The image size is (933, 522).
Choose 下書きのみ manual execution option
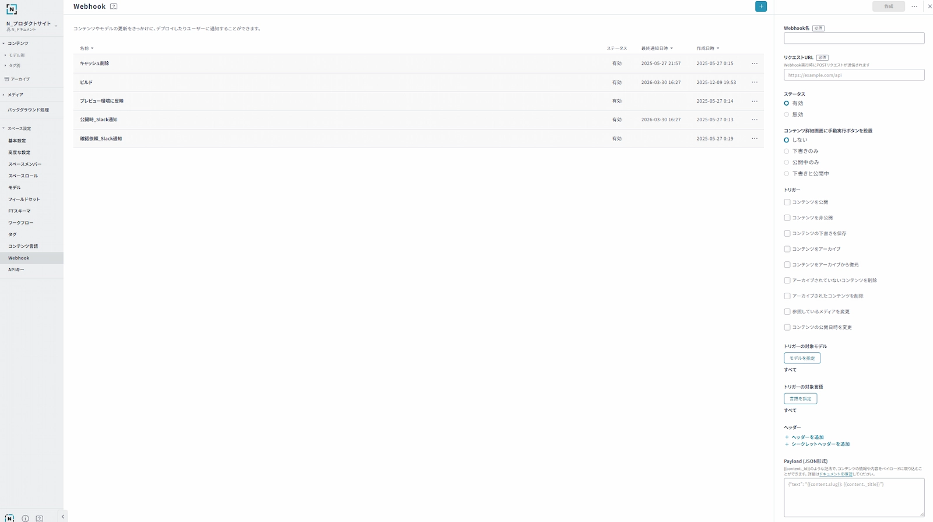[x=787, y=151]
